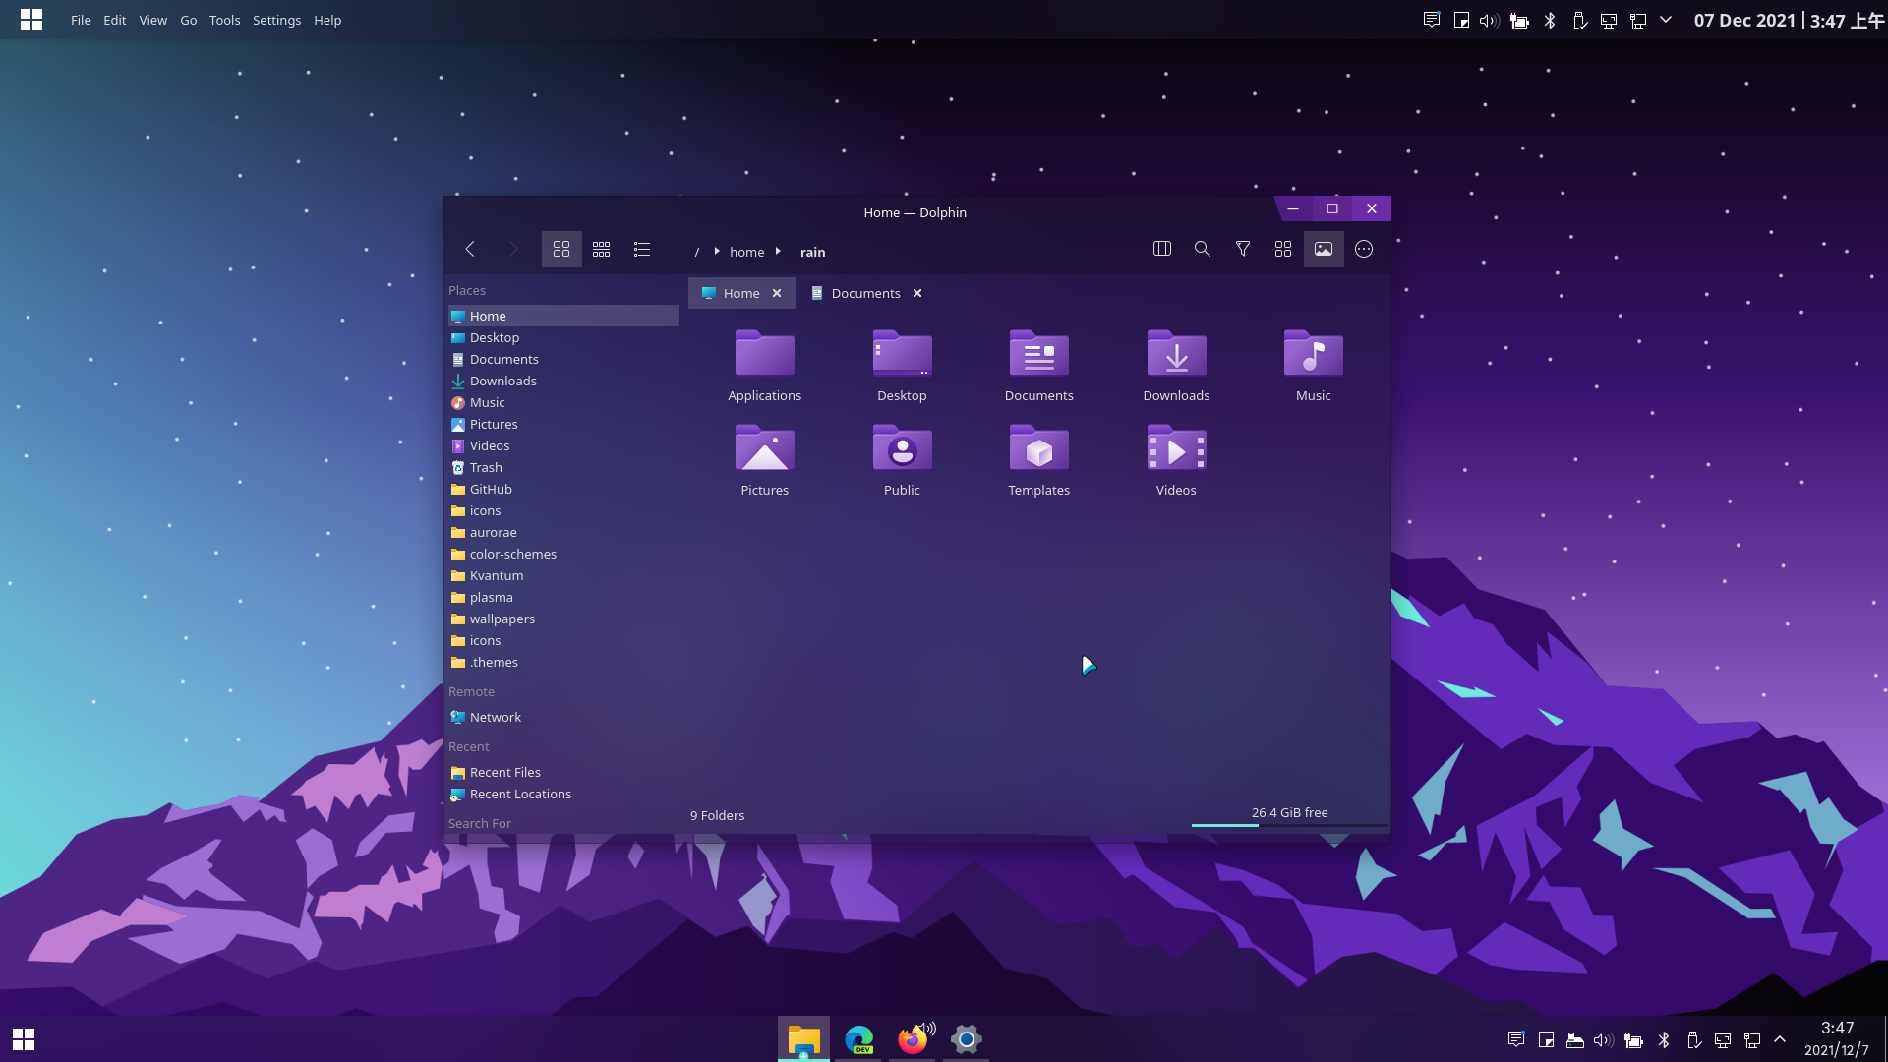Image resolution: width=1888 pixels, height=1062 pixels.
Task: Open the search magnifier in Dolphin
Action: (x=1203, y=250)
